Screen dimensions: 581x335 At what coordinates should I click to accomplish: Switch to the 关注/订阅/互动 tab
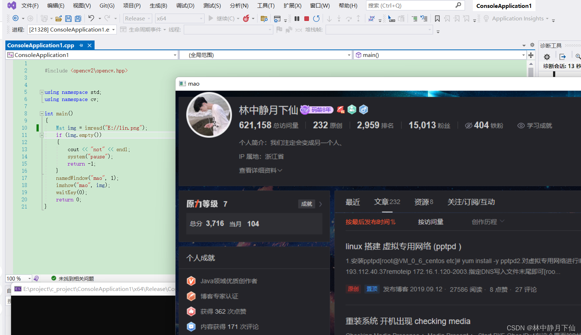coord(471,202)
